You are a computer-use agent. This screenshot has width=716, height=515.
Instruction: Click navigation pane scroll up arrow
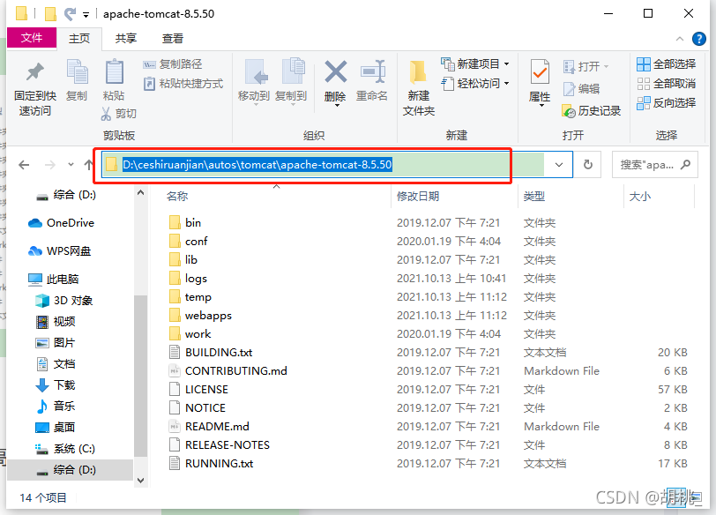point(141,192)
